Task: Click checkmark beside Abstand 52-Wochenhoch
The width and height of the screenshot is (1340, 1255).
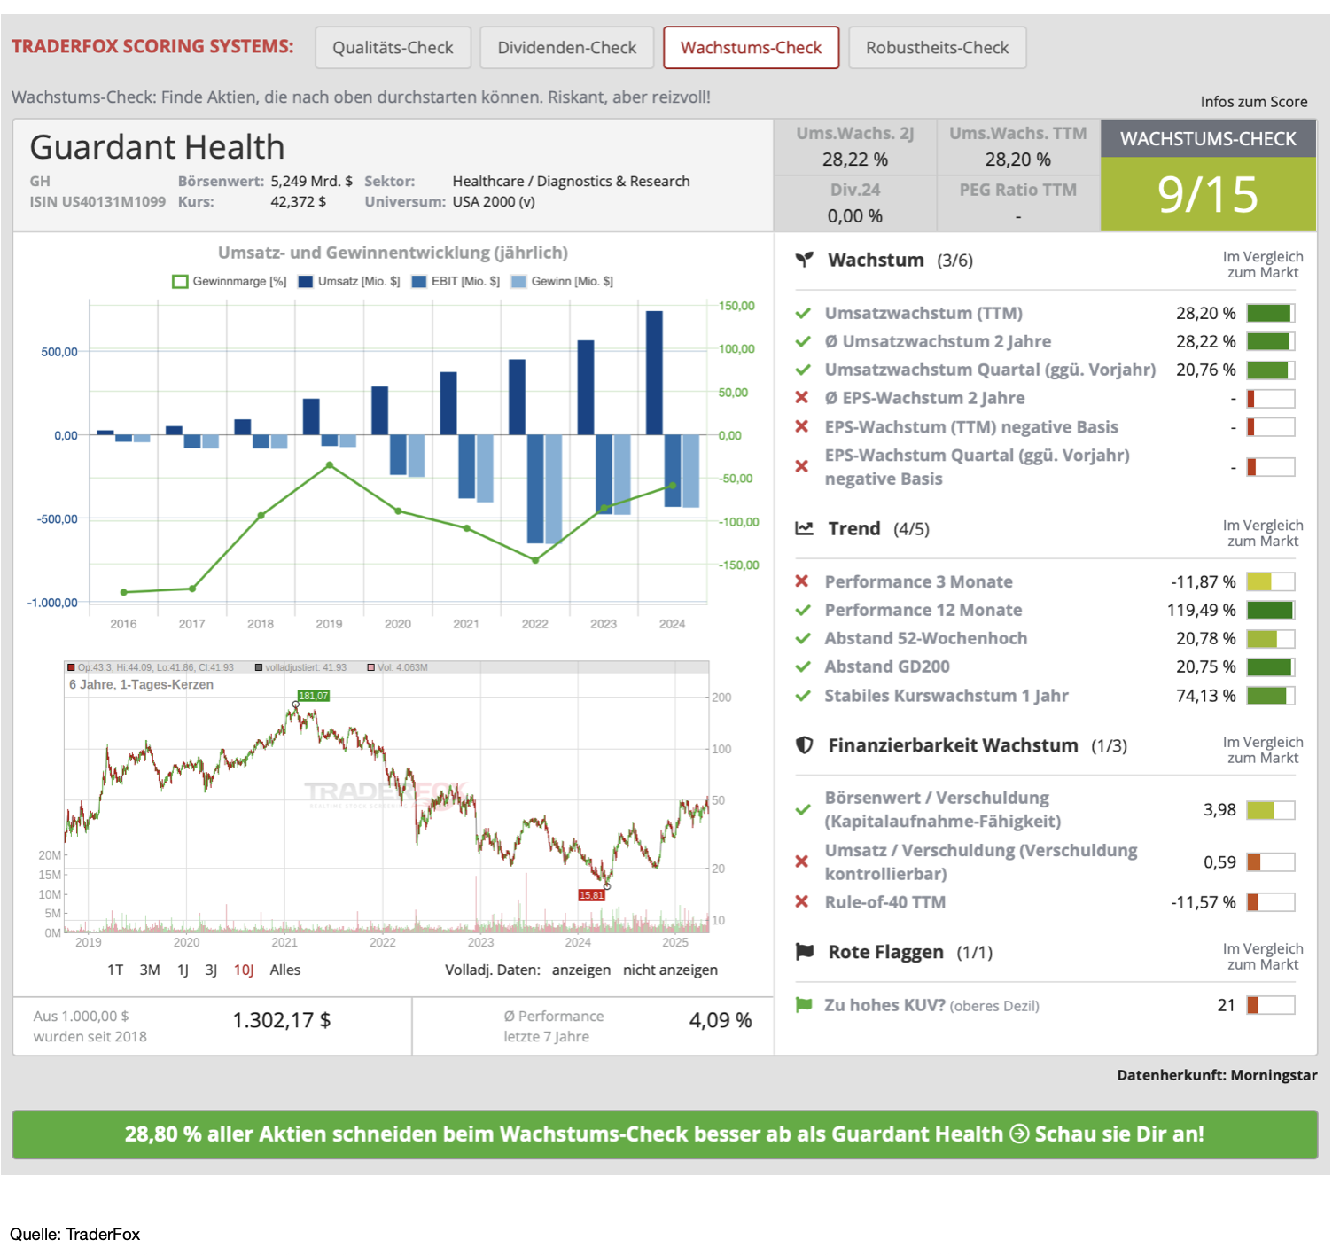Action: (803, 638)
